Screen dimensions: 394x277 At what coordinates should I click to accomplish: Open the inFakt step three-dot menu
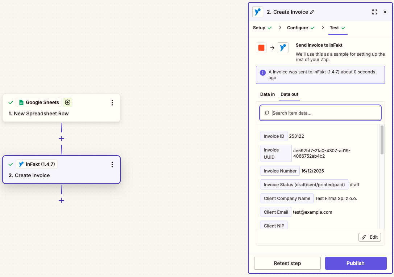112,165
